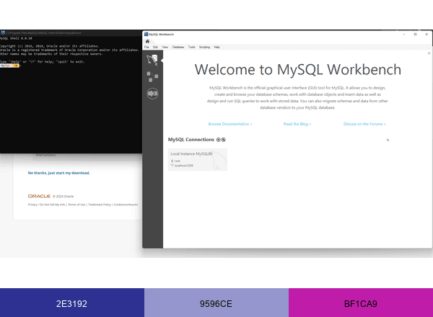433x317 pixels.
Task: Open the Terms of Use footer link
Action: 76,205
